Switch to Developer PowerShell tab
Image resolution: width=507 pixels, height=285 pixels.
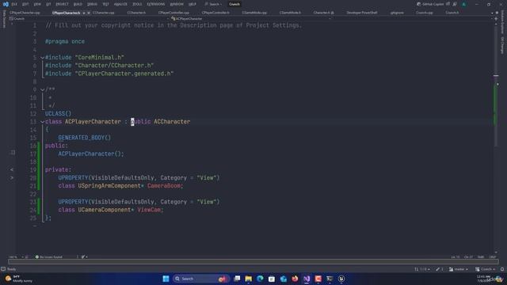point(362,13)
